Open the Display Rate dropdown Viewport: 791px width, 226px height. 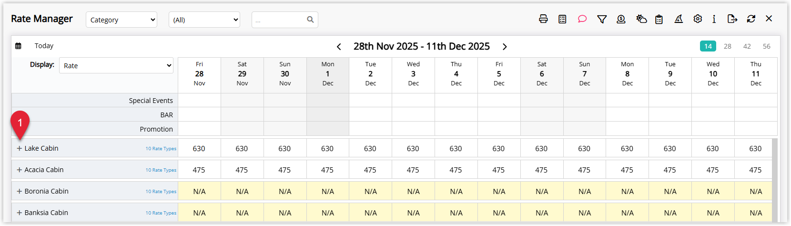(116, 66)
